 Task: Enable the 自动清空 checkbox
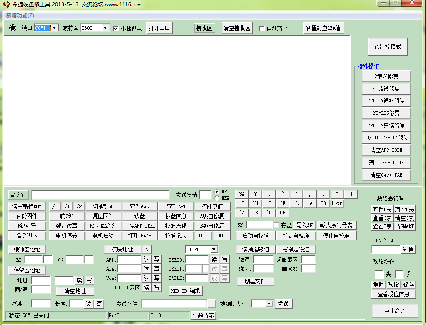(x=262, y=28)
